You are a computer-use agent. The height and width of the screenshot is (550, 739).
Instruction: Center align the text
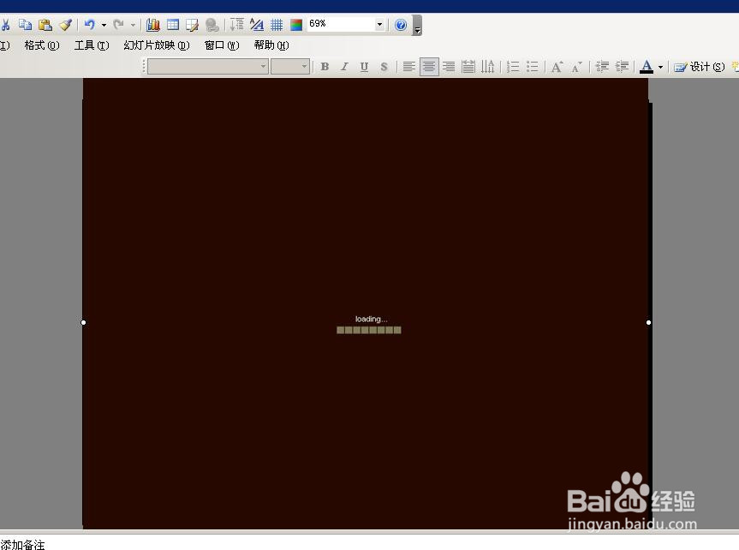tap(429, 67)
